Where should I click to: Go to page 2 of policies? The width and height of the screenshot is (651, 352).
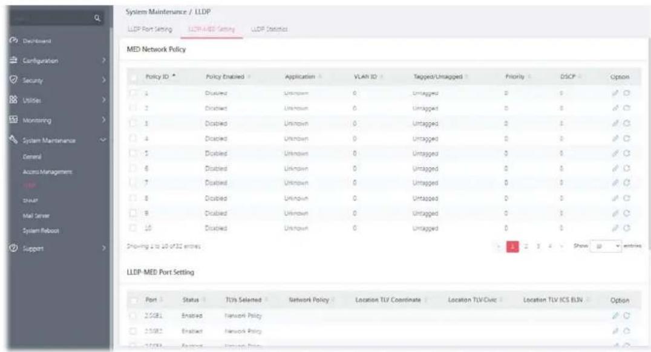coord(526,246)
